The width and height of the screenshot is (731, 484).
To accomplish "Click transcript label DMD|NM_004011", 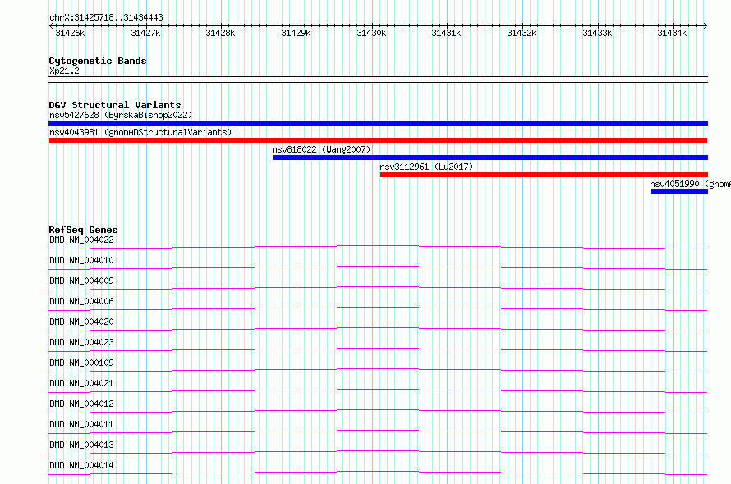I will 81,424.
